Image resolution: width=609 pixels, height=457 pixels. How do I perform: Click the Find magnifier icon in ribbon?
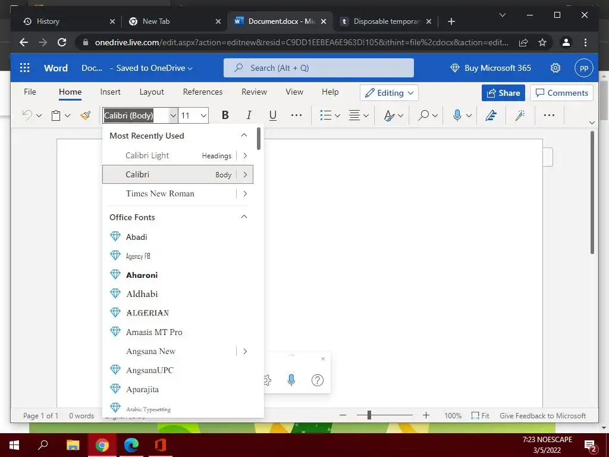(423, 115)
